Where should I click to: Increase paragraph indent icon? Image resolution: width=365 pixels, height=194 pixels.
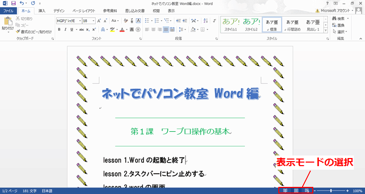[x=185, y=21]
